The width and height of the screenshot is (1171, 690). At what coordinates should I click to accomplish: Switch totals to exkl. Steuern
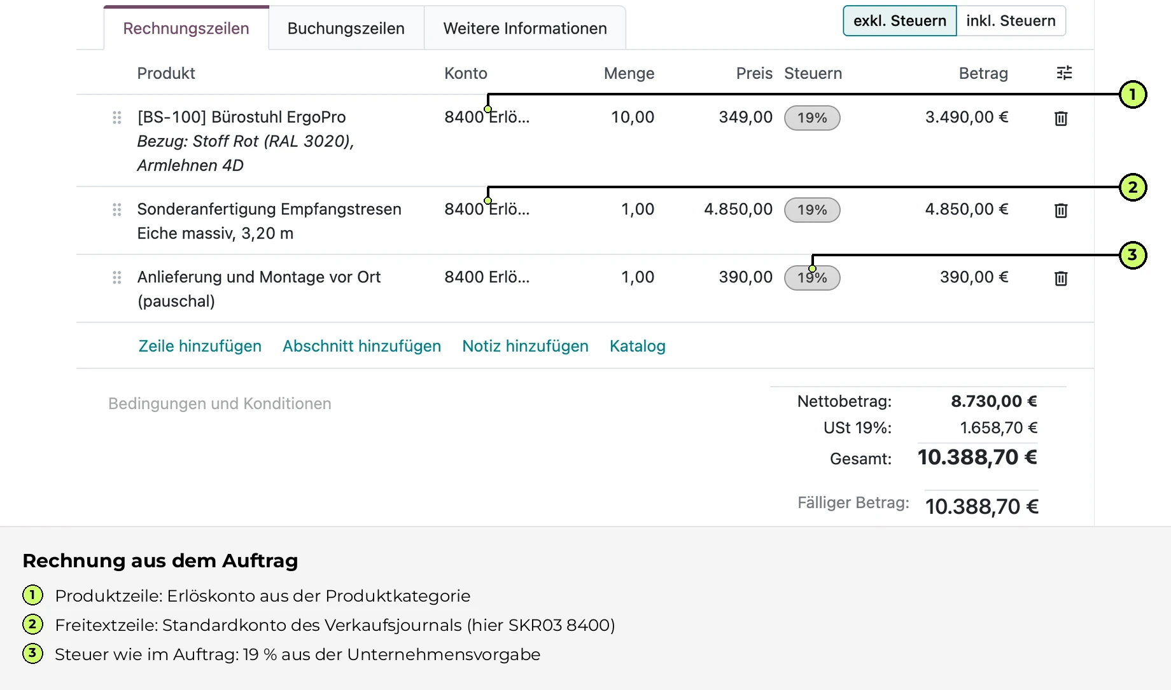899,21
